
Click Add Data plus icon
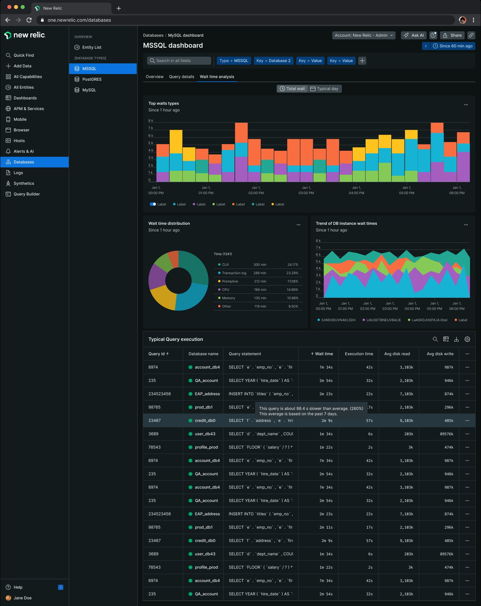(x=8, y=66)
